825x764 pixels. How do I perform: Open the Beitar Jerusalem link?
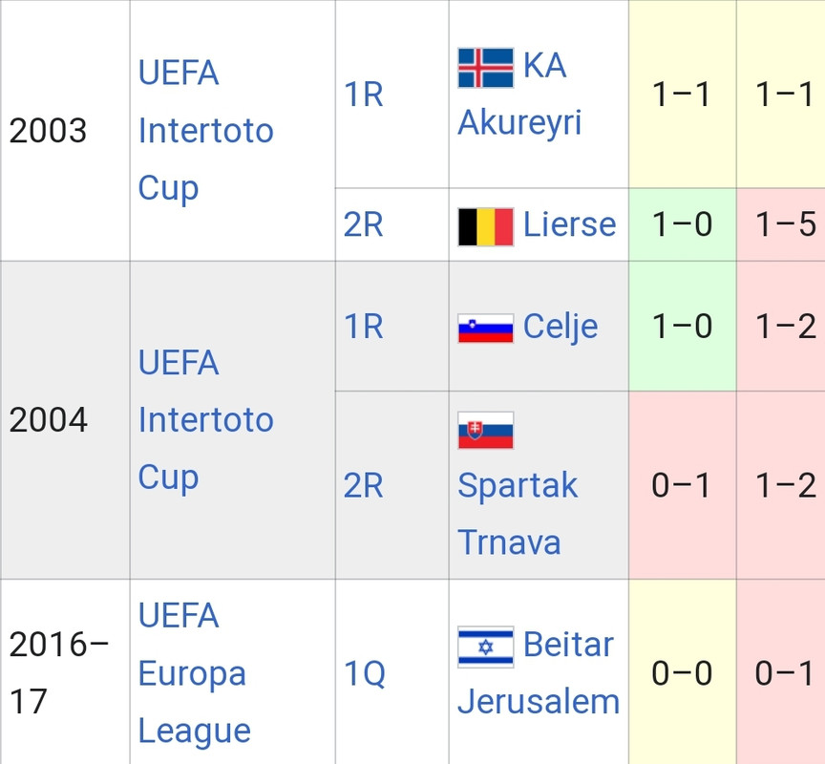(539, 673)
